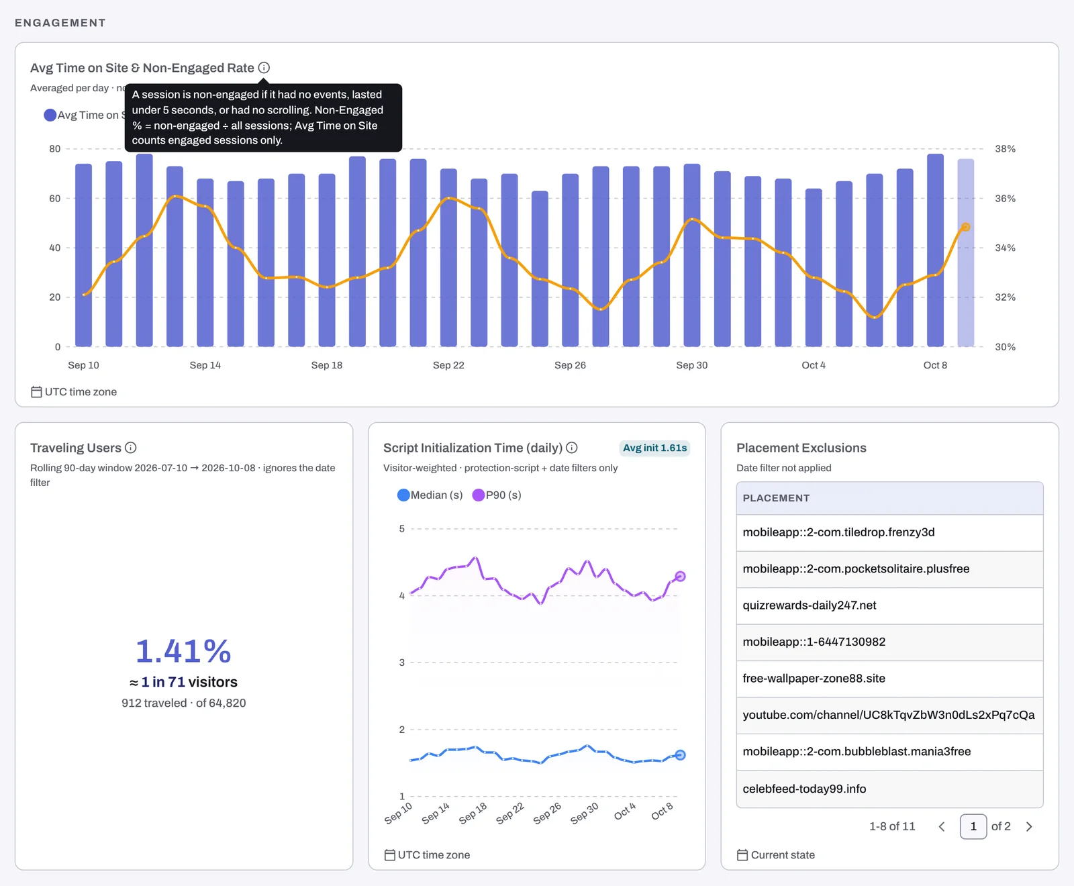Click the 1.41% traveling users value
The width and height of the screenshot is (1074, 886).
pyautogui.click(x=183, y=651)
